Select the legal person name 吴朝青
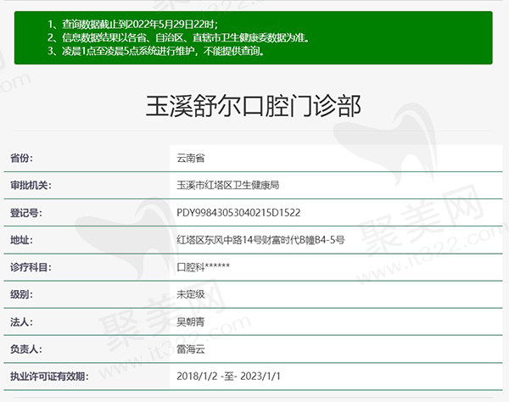Image resolution: width=509 pixels, height=402 pixels. point(191,322)
